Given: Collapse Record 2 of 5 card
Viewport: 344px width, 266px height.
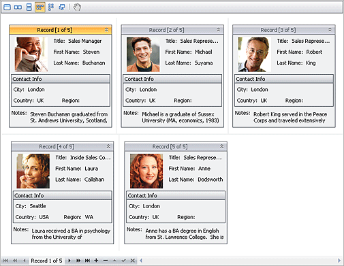Looking at the screenshot, I should [218, 30].
